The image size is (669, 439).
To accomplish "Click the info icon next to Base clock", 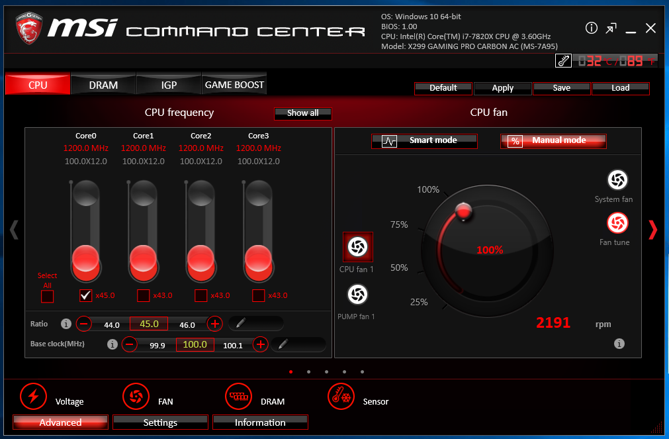I will (x=112, y=344).
